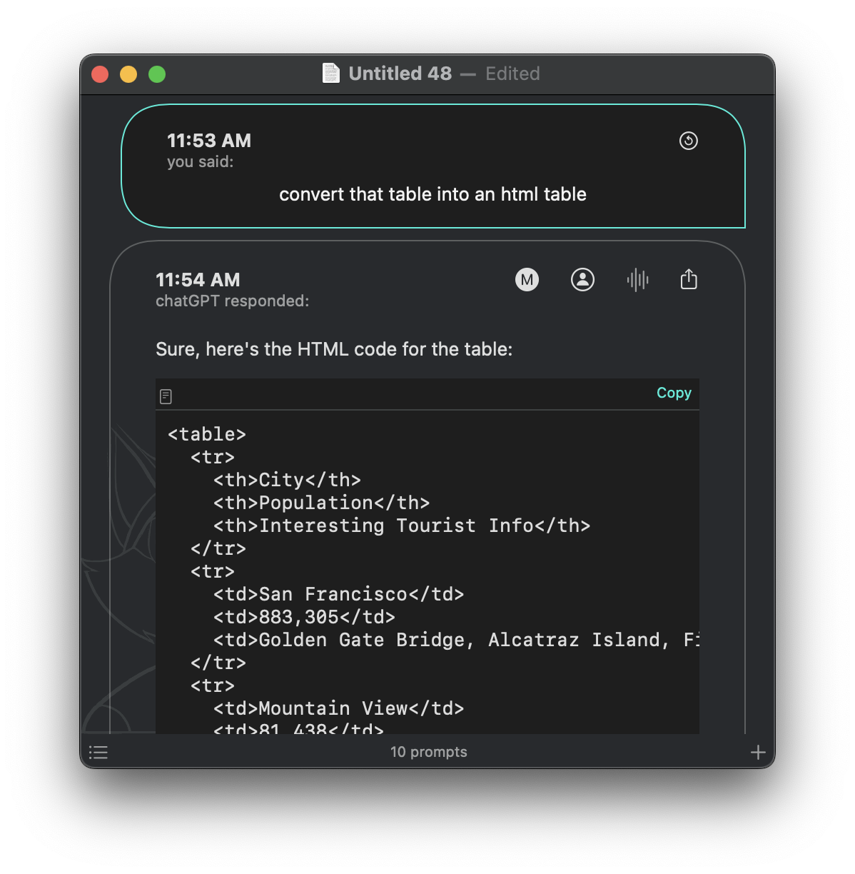Click the '10 prompts' status text

428,752
